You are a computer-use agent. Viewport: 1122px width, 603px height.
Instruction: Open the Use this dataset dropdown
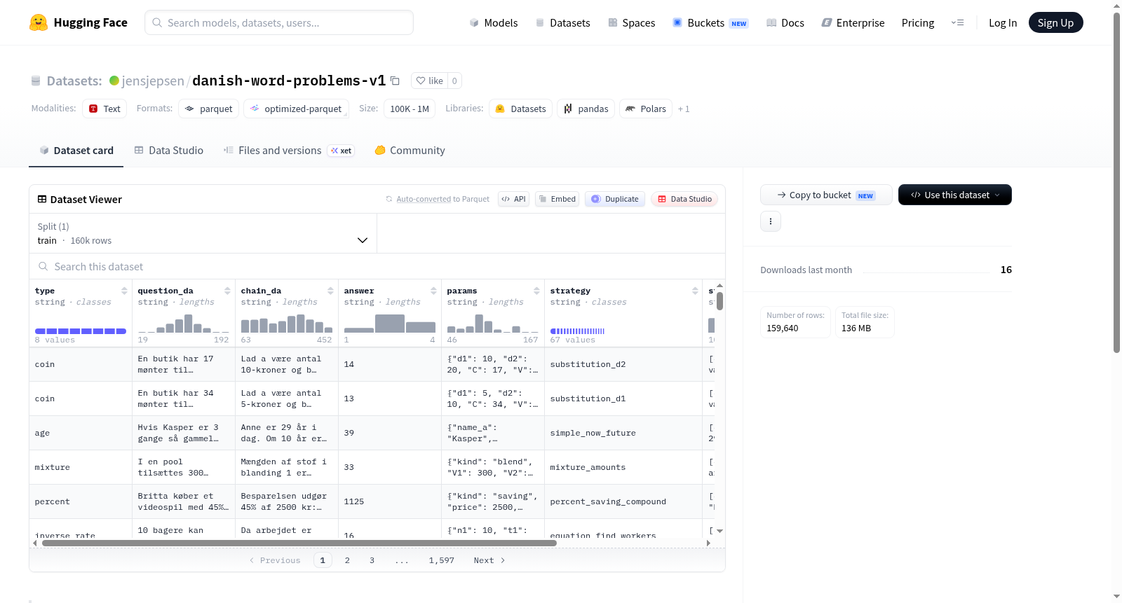point(955,195)
